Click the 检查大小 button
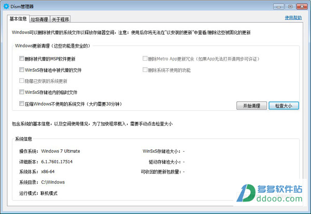 click(x=284, y=106)
